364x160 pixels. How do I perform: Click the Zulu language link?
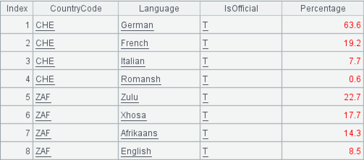tap(130, 97)
